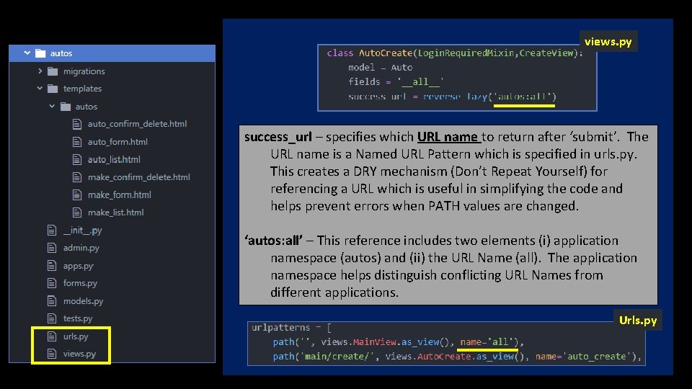Open apps.py file
This screenshot has width=692, height=389.
[x=78, y=266]
